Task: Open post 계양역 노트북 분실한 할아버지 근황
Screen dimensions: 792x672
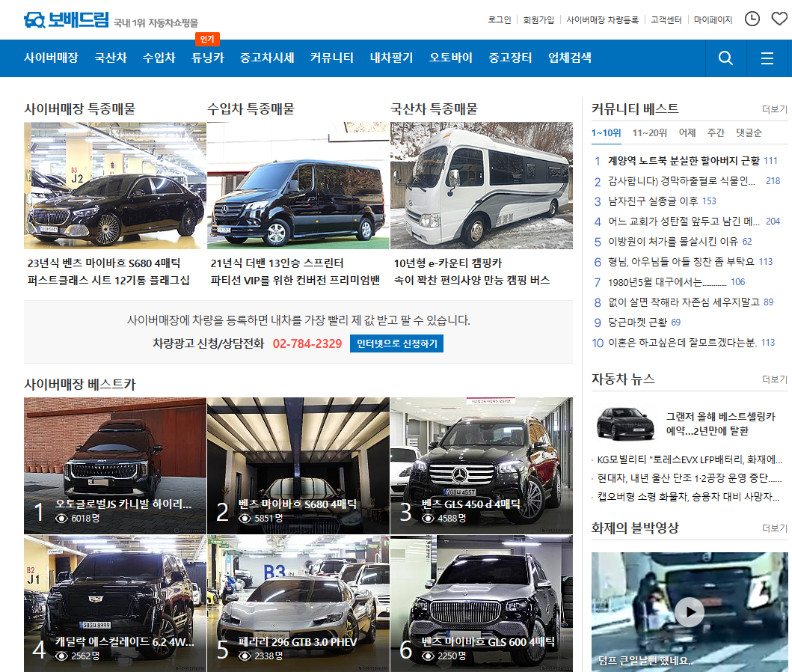Action: click(684, 161)
